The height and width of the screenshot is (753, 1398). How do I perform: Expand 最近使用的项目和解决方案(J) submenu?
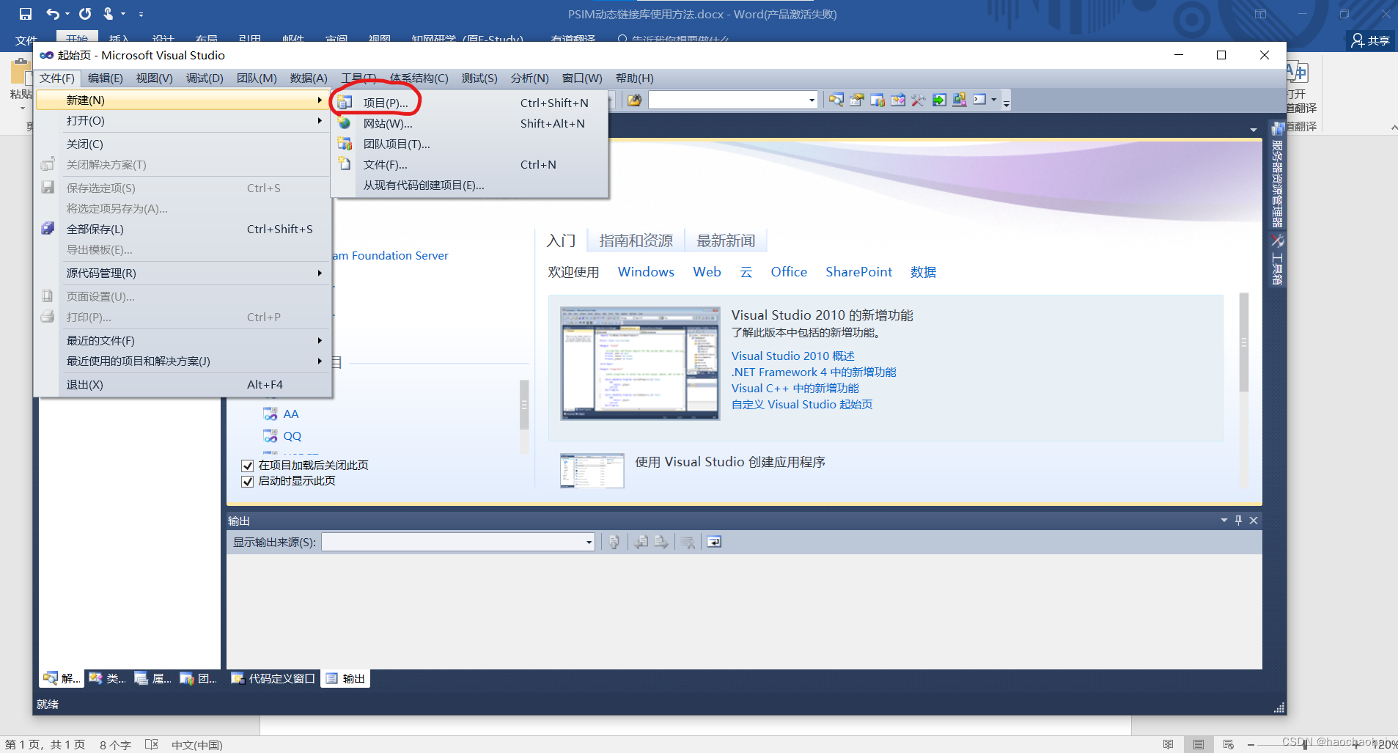pyautogui.click(x=183, y=361)
